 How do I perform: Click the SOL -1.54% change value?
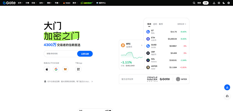coord(183,60)
